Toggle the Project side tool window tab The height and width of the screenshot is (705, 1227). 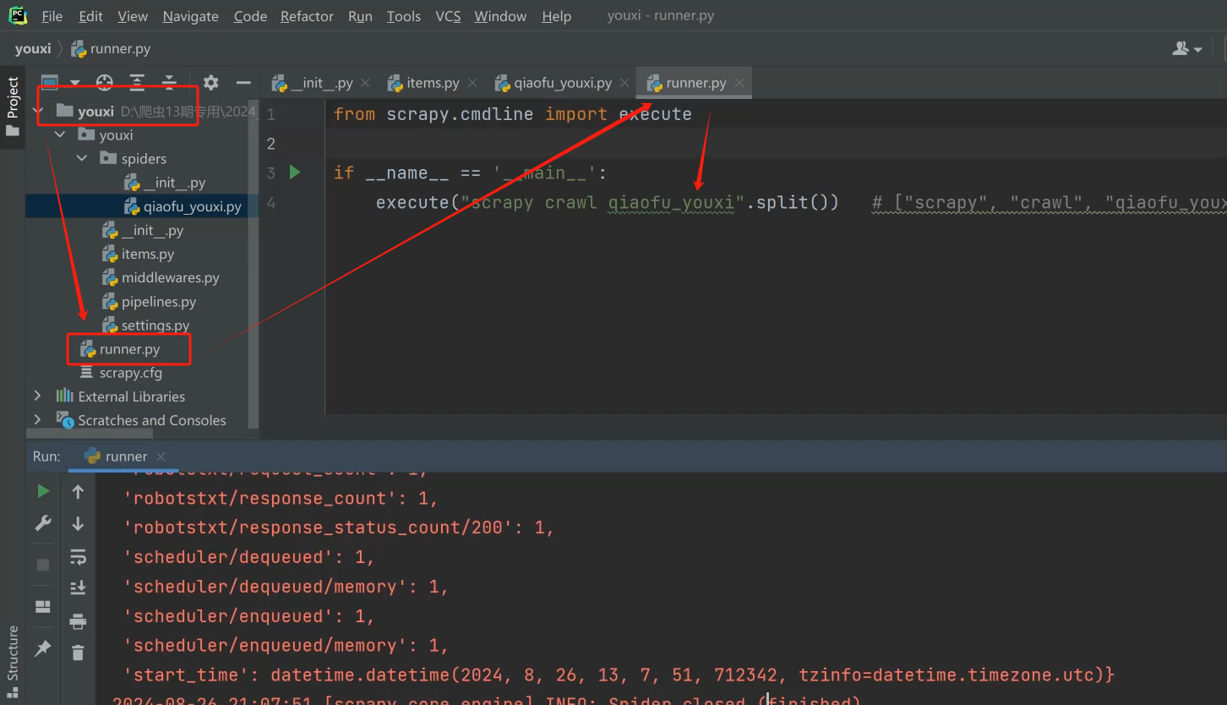tap(13, 107)
